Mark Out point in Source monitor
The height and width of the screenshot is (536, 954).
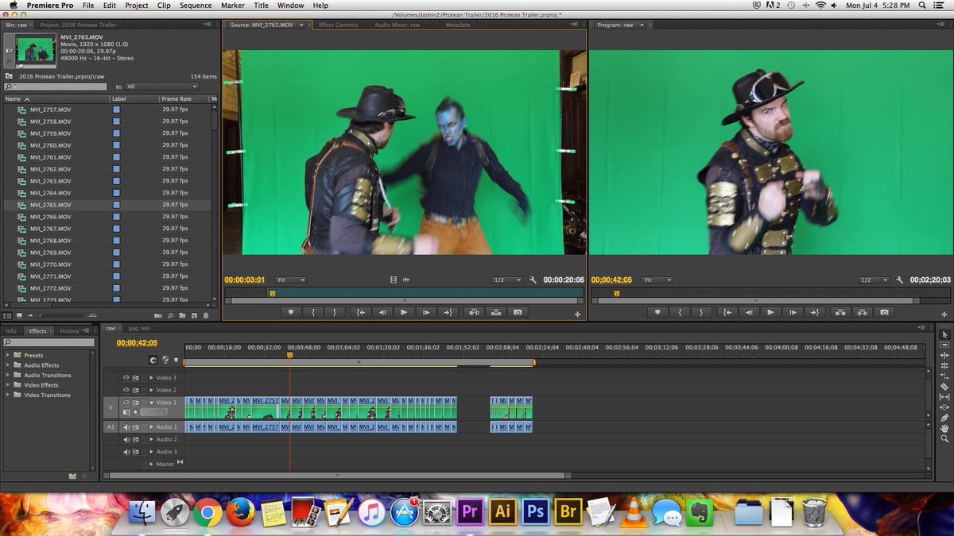[x=335, y=312]
